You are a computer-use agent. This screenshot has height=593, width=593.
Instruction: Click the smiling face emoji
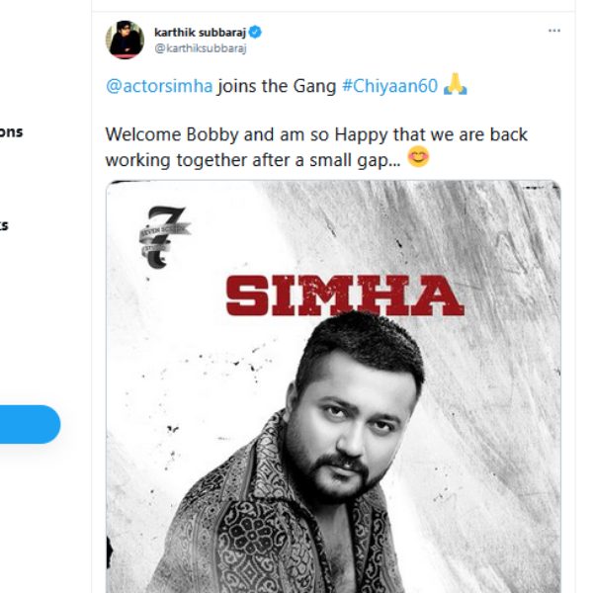click(x=418, y=156)
